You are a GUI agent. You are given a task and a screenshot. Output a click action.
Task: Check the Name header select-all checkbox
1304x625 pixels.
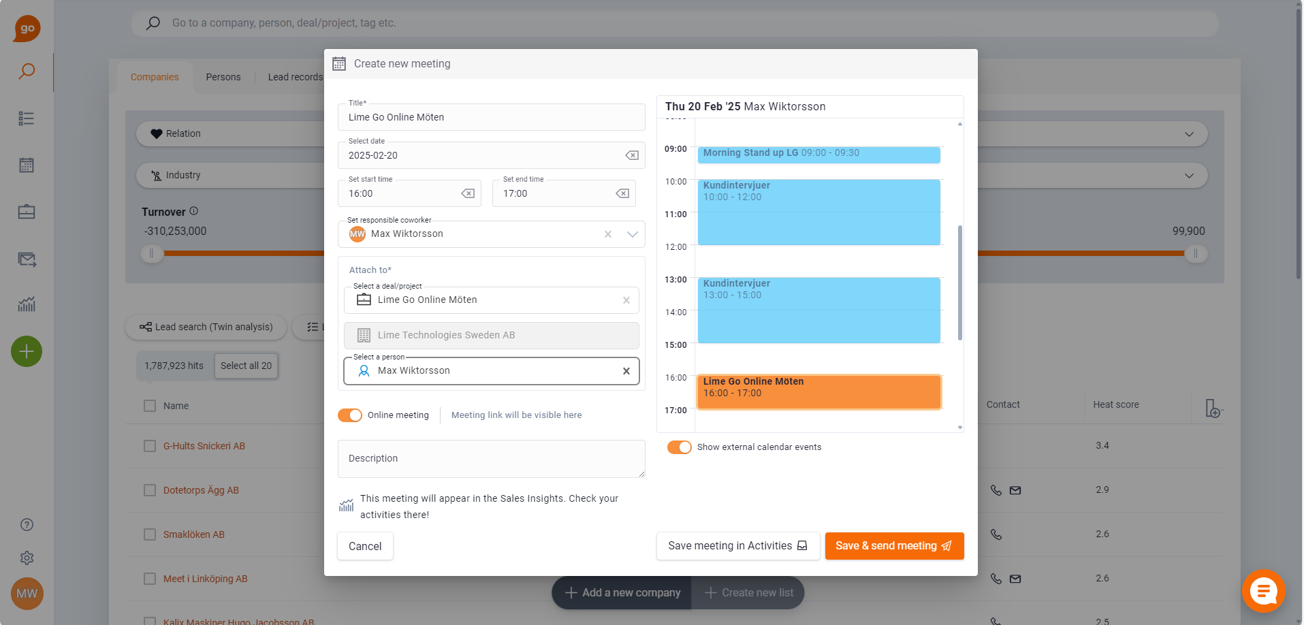[150, 406]
